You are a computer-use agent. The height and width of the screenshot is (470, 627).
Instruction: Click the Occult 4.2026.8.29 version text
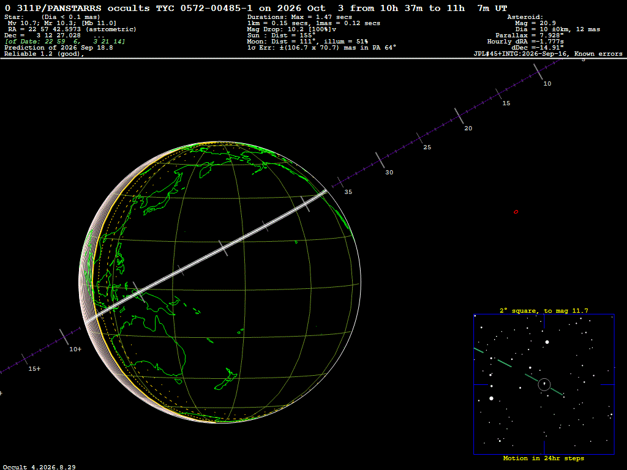[39, 467]
